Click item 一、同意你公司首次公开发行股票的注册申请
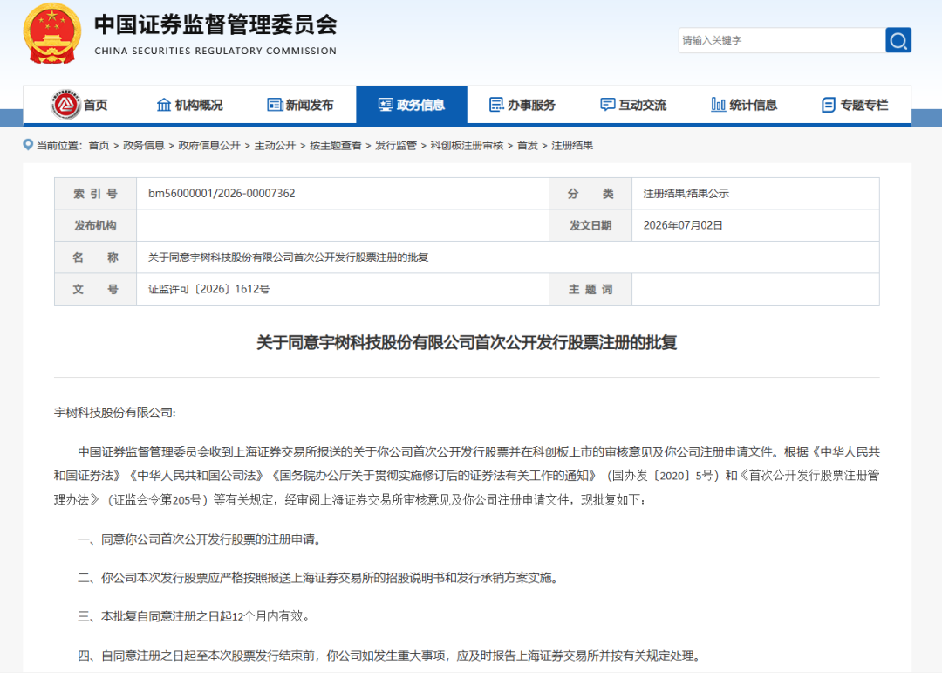The height and width of the screenshot is (673, 942). tap(201, 539)
